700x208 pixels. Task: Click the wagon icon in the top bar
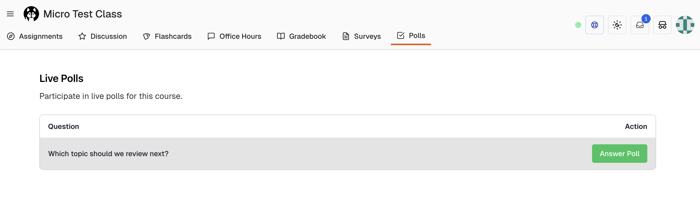[662, 25]
